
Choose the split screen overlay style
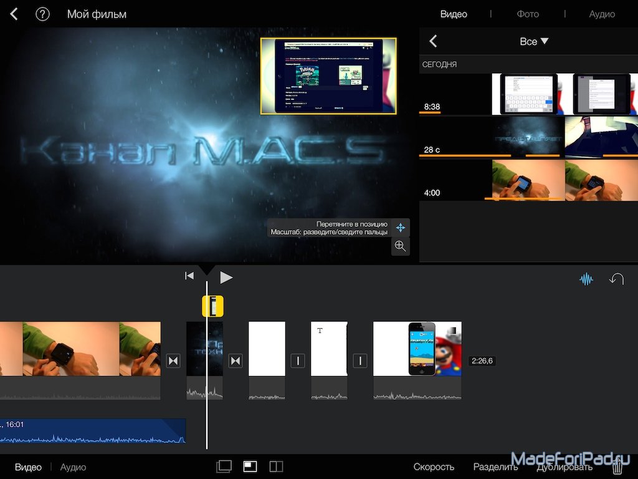click(x=276, y=467)
